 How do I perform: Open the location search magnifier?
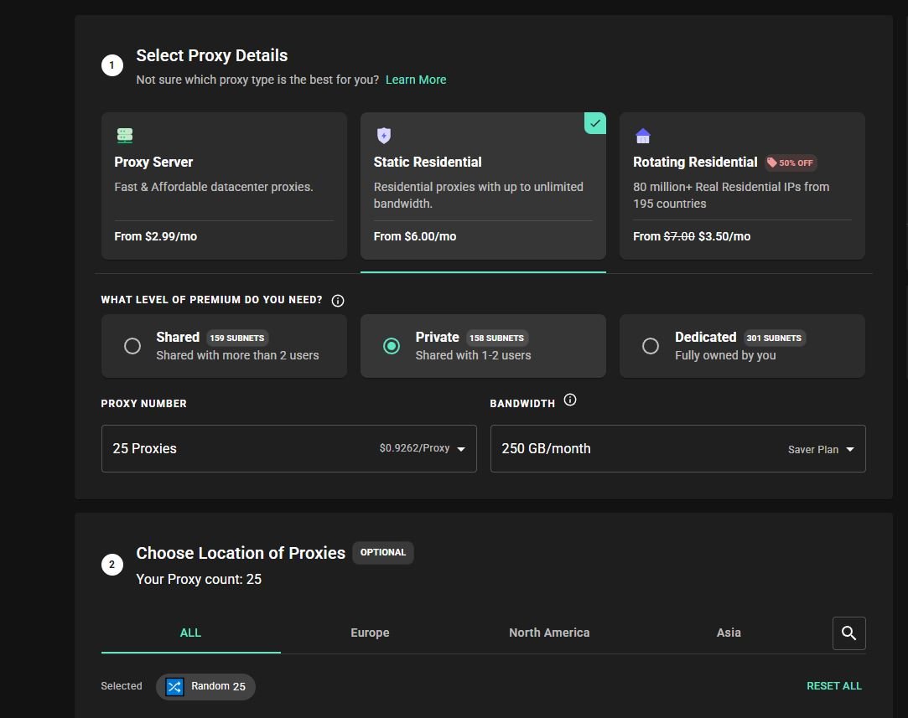(849, 633)
